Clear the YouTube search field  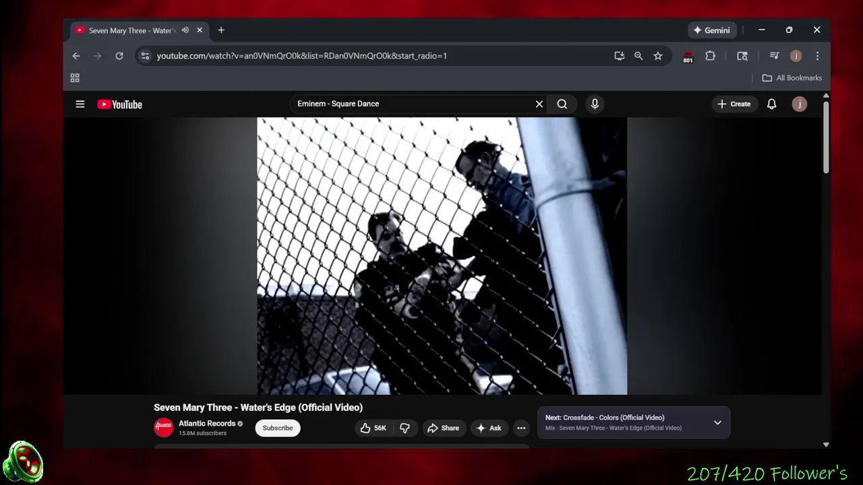point(539,104)
